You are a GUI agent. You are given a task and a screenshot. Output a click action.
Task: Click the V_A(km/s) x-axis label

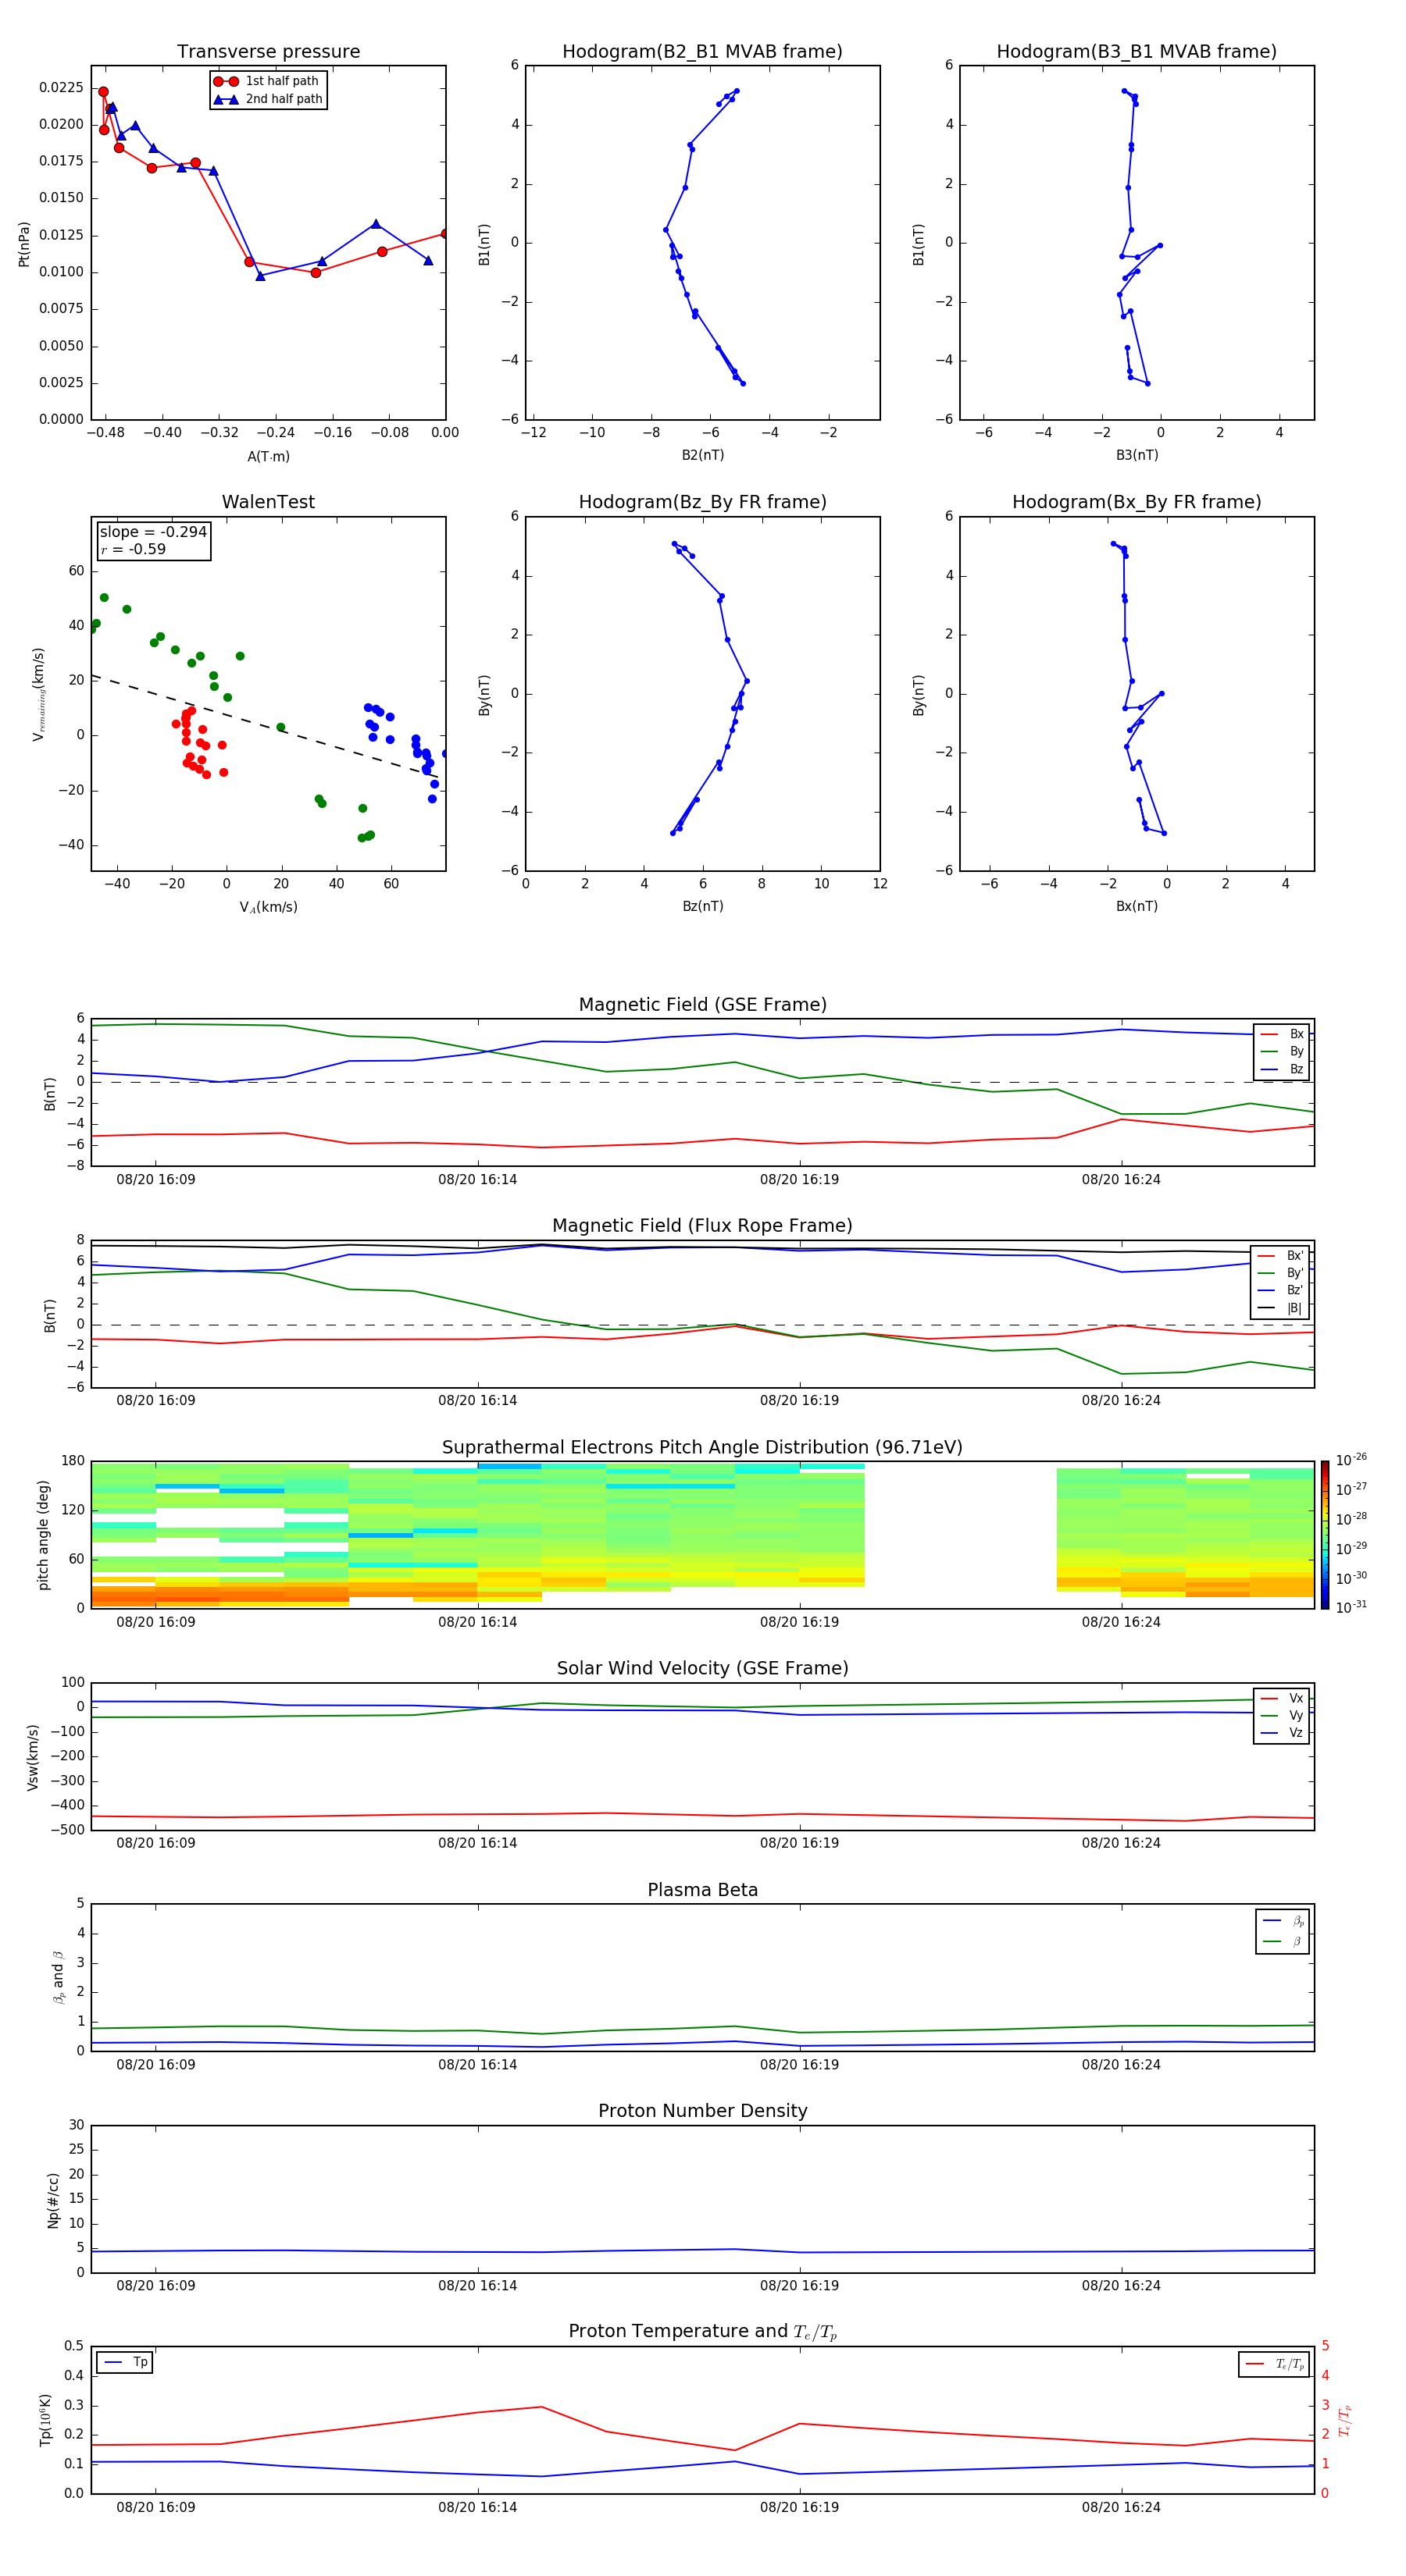coord(268,907)
